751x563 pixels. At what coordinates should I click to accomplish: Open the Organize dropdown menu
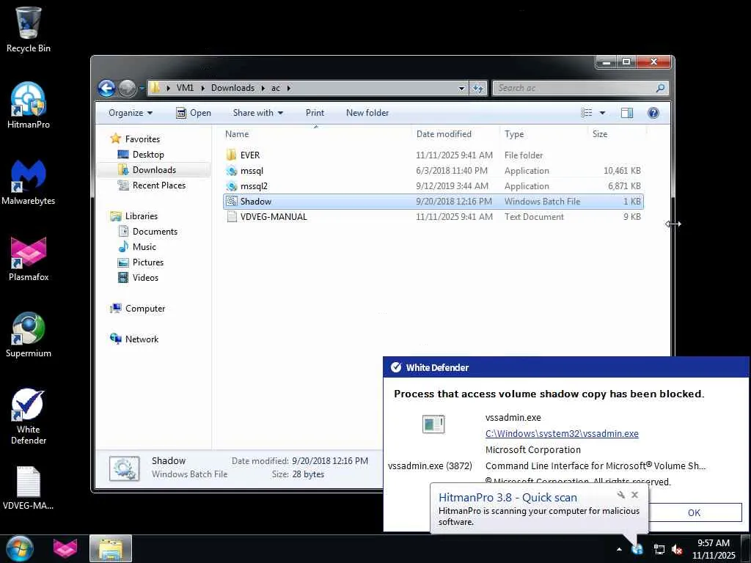point(131,113)
